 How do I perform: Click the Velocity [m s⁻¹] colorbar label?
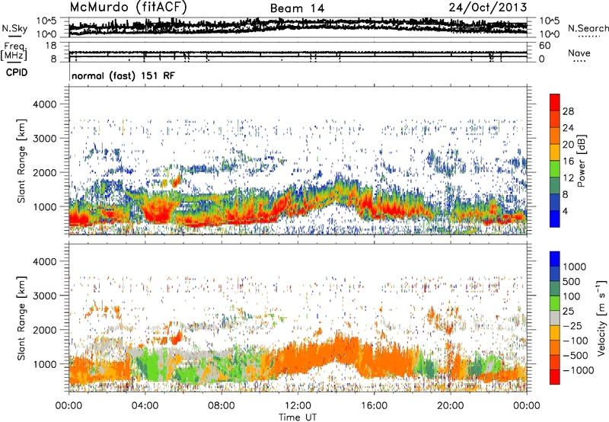point(601,318)
